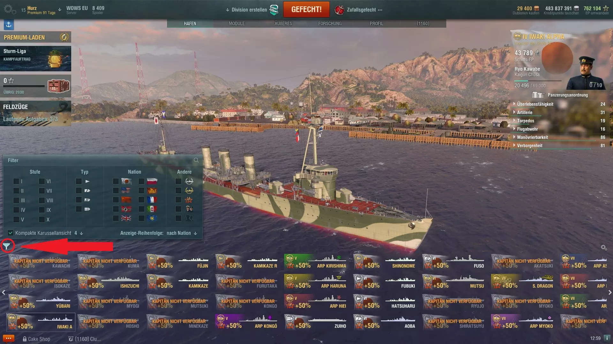The height and width of the screenshot is (344, 613).
Task: Open the FORSCHUNG tab
Action: click(330, 24)
